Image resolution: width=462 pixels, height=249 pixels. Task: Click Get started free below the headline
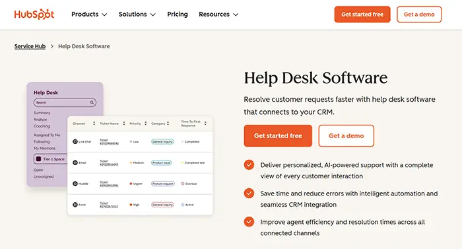click(x=278, y=135)
